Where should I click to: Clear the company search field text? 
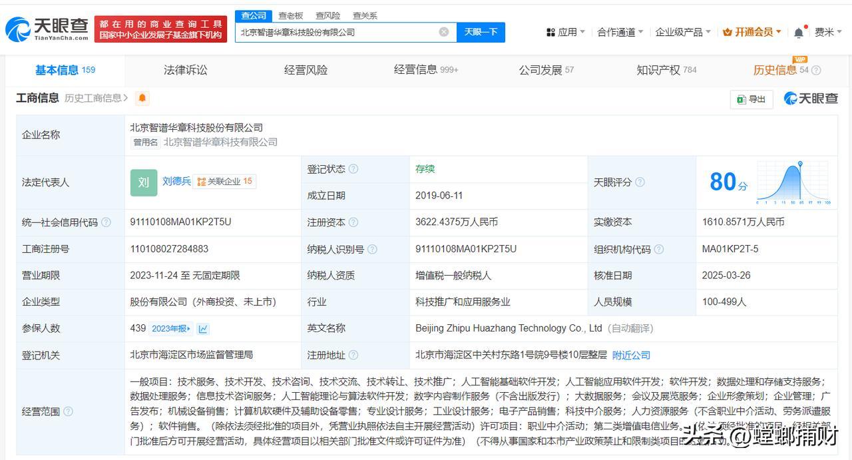click(x=444, y=32)
